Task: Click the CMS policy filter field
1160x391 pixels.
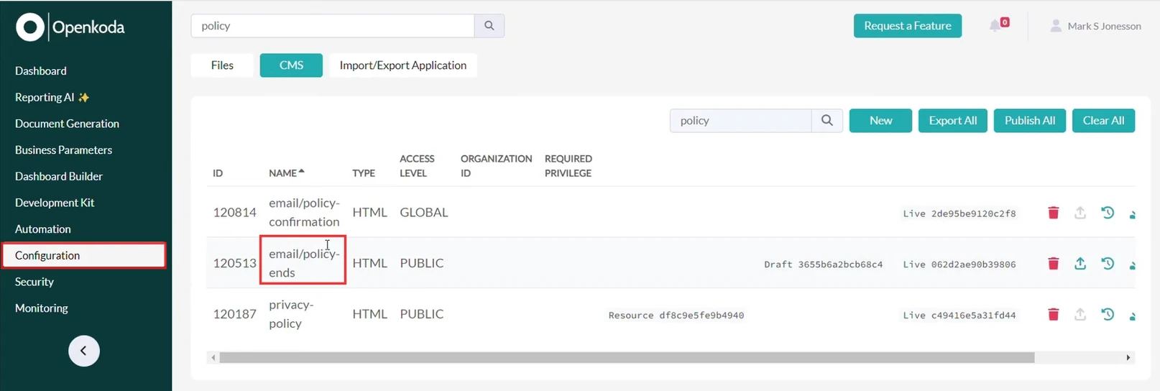Action: tap(741, 121)
